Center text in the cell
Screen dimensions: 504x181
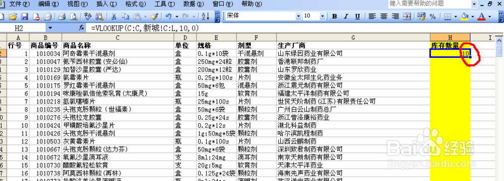pos(384,17)
